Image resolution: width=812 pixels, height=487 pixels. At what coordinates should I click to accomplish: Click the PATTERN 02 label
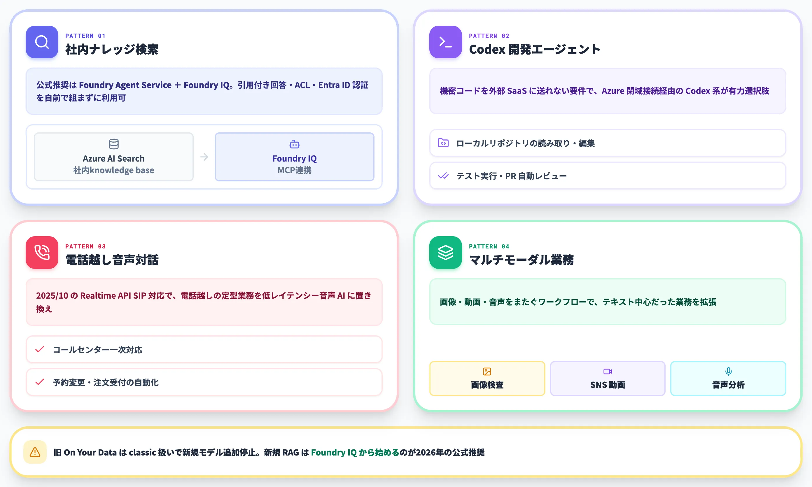click(489, 36)
